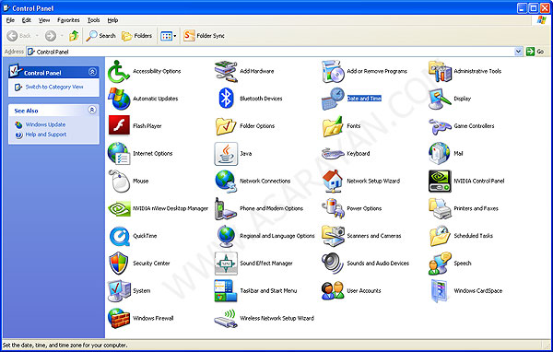Open the Windows Firewall icon
This screenshot has height=352, width=553.
119,318
